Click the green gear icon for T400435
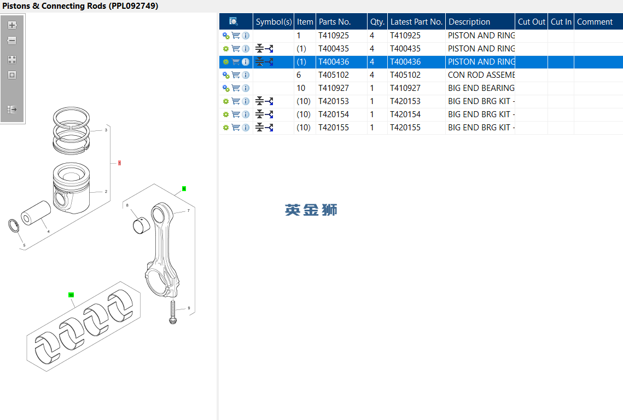 pyautogui.click(x=226, y=49)
